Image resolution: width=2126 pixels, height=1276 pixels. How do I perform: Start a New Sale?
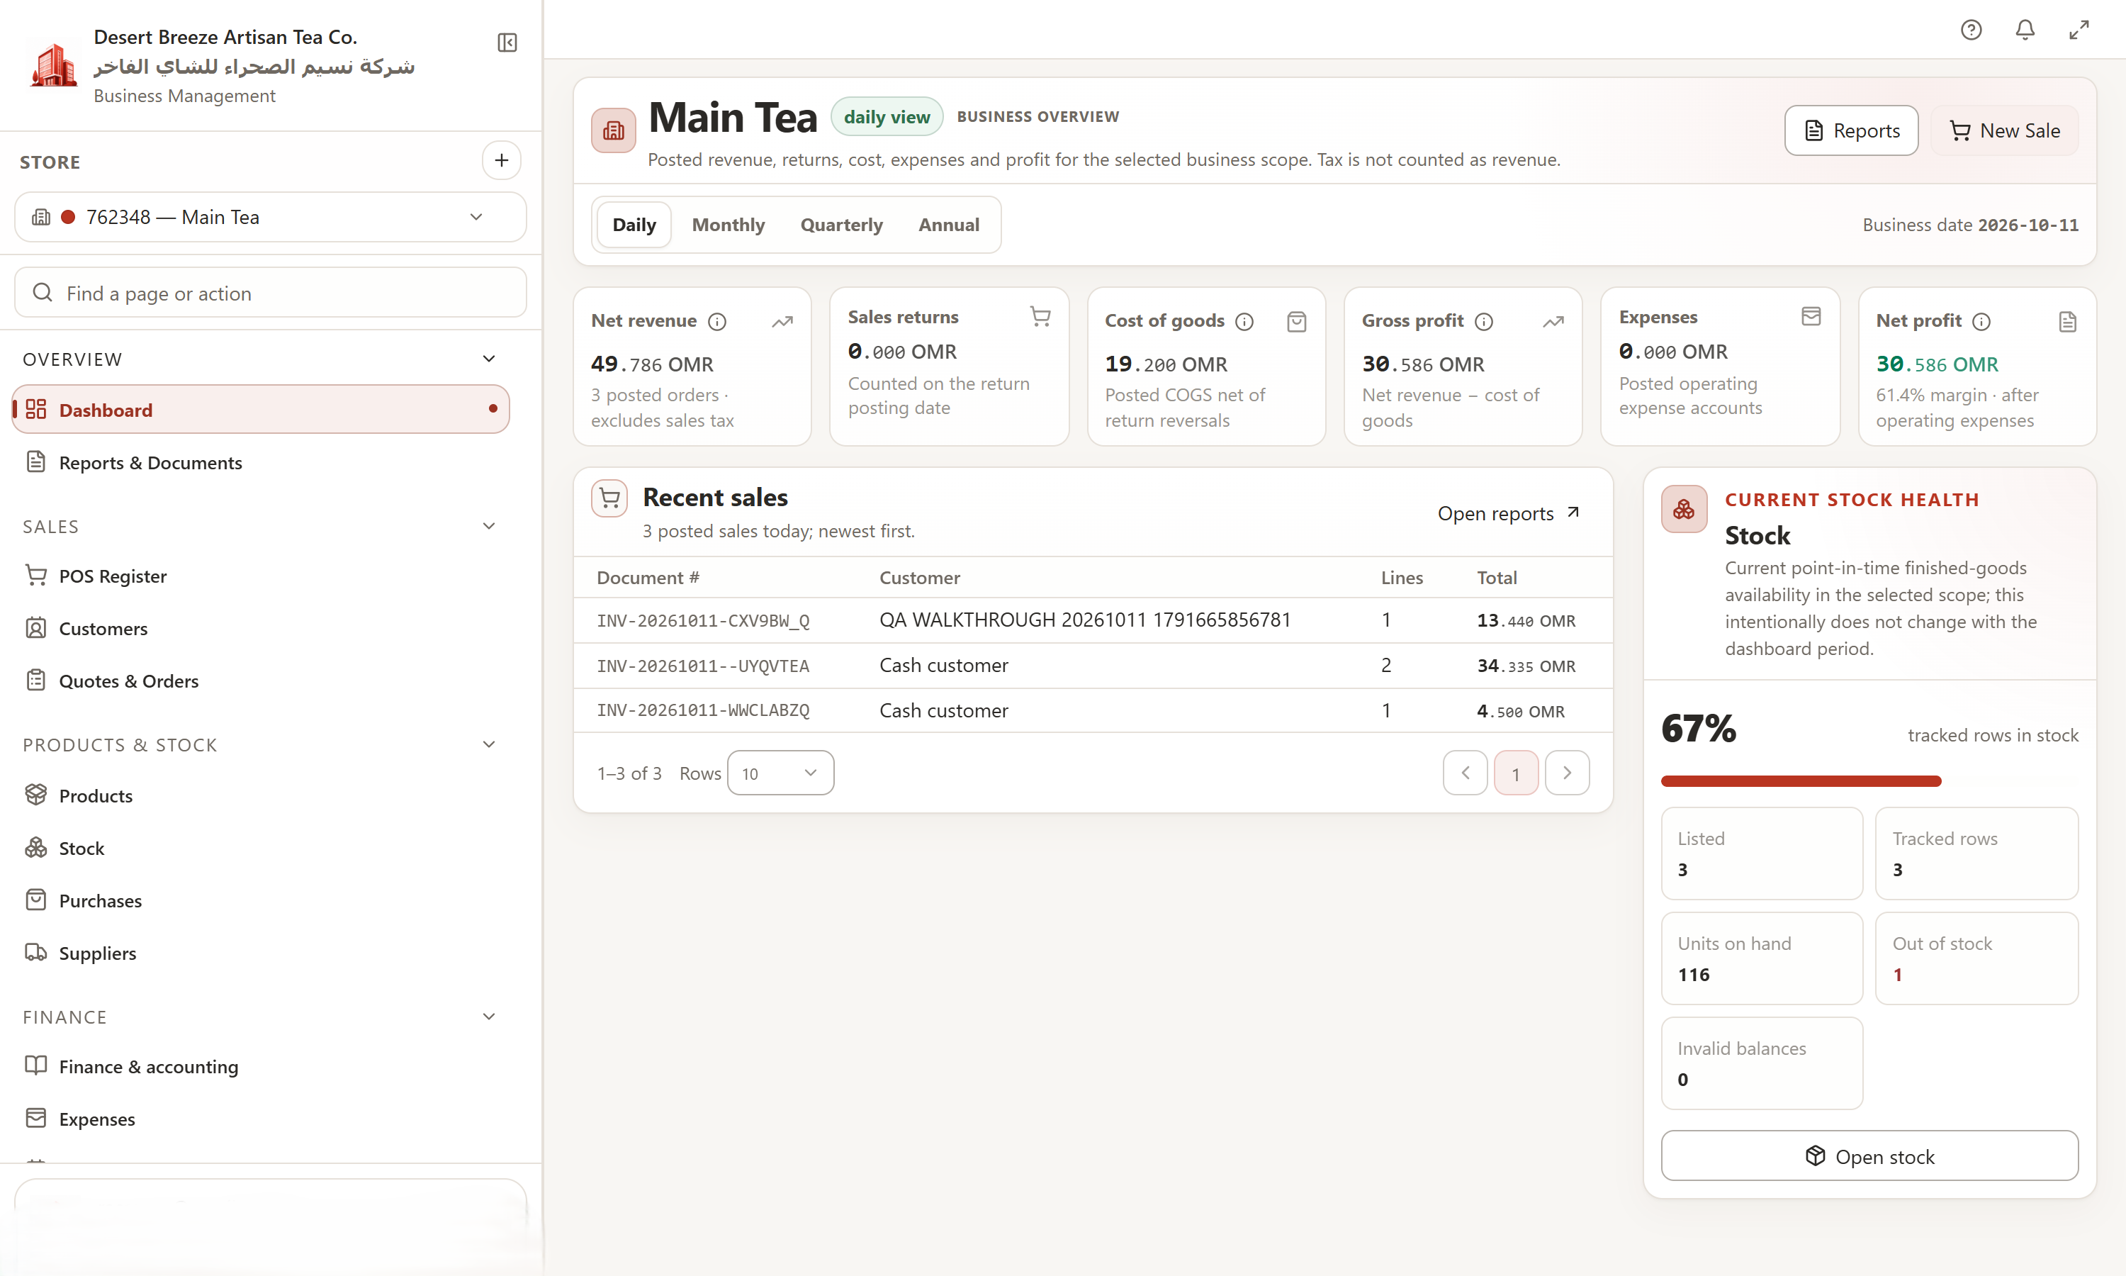tap(2005, 130)
